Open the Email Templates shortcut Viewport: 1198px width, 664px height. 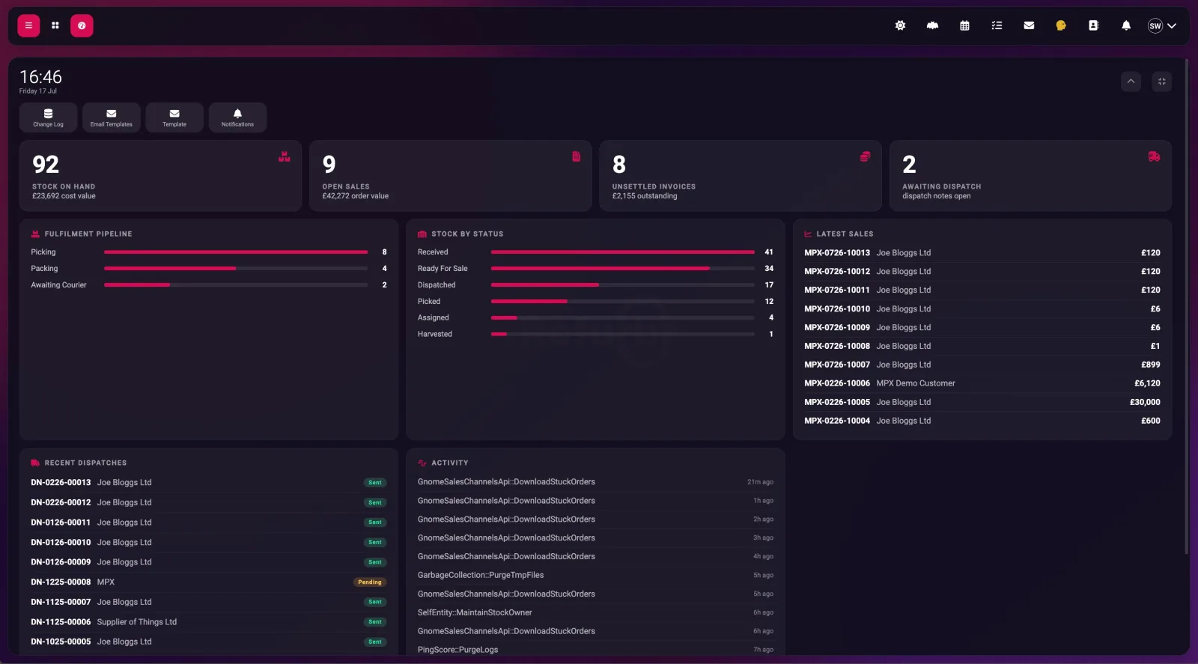pyautogui.click(x=112, y=118)
